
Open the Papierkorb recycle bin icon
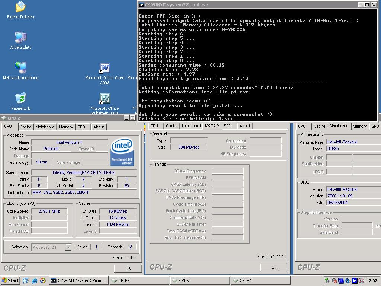pos(21,101)
